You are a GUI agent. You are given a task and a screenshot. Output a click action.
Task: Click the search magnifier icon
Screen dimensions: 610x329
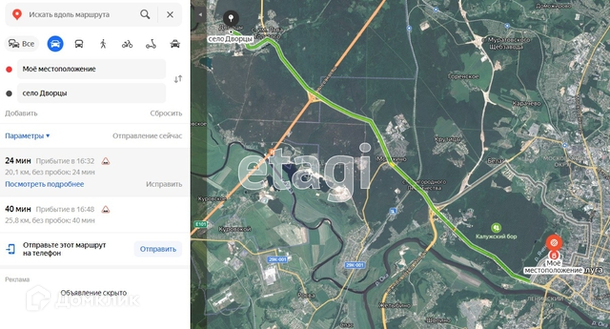click(145, 15)
